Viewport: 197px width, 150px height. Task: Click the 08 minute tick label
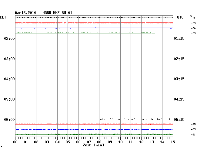[x=99, y=142]
